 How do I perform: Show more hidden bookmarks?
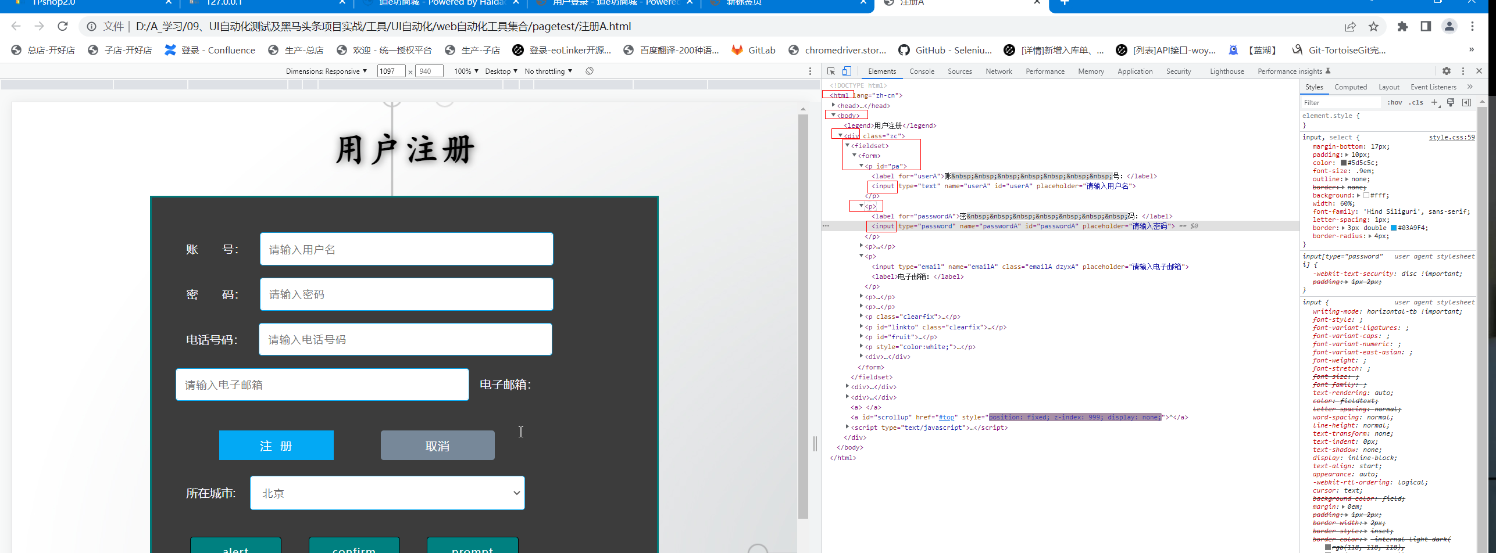pos(1472,50)
